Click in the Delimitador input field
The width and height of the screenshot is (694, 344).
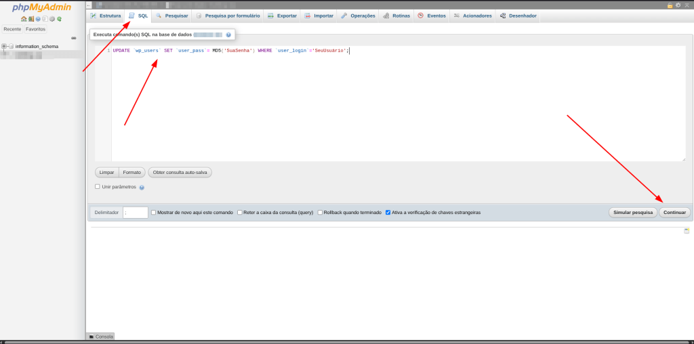136,213
